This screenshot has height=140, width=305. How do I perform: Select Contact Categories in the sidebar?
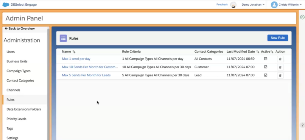click(x=20, y=81)
